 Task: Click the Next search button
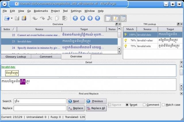point(76,101)
